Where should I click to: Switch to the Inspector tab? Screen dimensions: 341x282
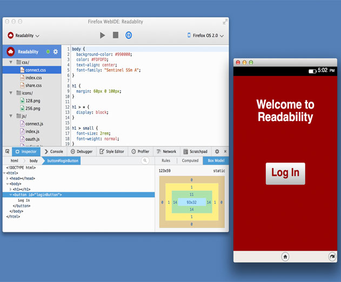(x=26, y=152)
